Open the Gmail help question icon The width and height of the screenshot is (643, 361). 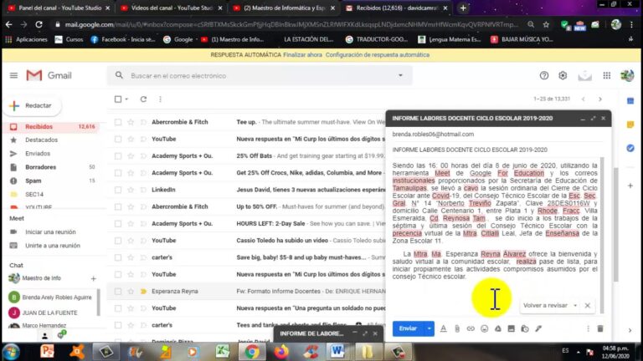pos(543,75)
